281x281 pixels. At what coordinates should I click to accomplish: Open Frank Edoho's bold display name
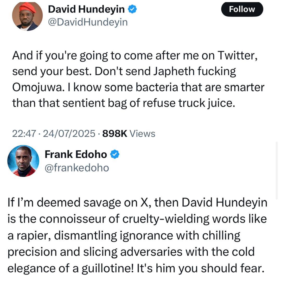(76, 155)
